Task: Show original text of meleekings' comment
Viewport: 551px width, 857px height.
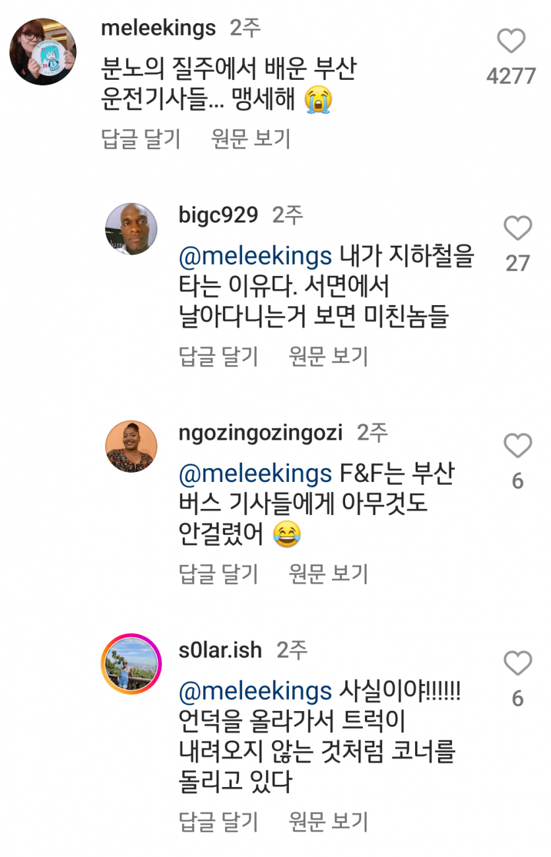Action: (251, 139)
